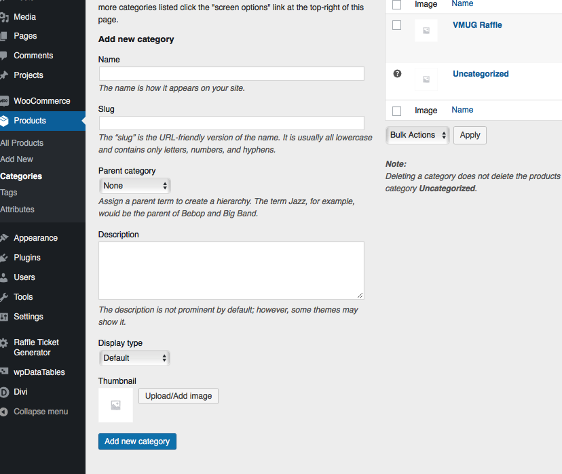This screenshot has height=474, width=562.
Task: Click the Collapse menu arrow icon
Action: (4, 412)
